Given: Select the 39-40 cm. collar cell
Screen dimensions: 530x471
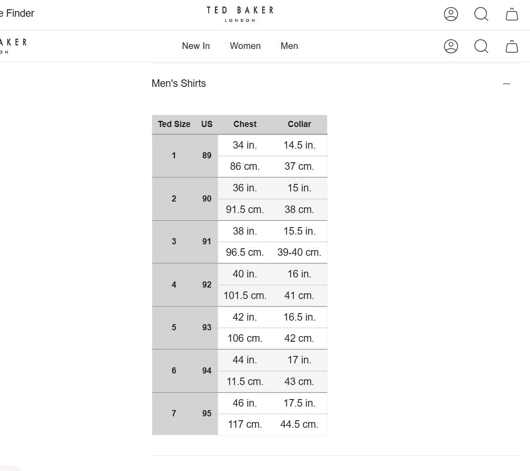Looking at the screenshot, I should pos(299,253).
